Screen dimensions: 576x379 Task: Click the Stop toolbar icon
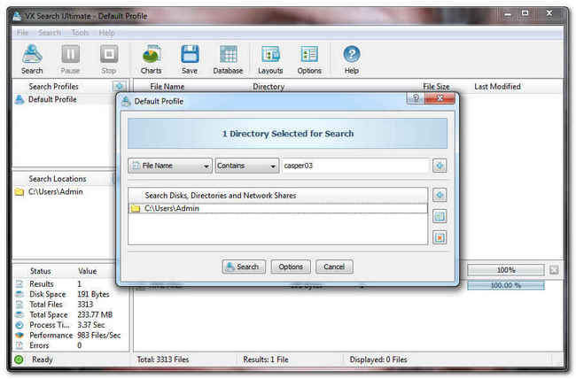pos(109,59)
